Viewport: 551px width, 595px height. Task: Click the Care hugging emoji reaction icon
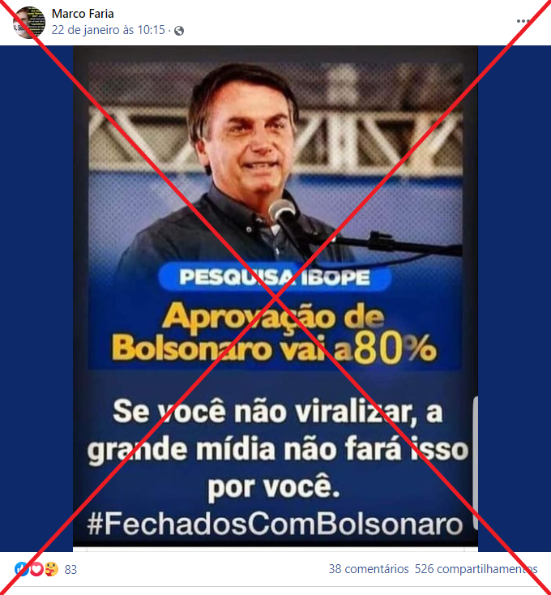click(x=51, y=569)
